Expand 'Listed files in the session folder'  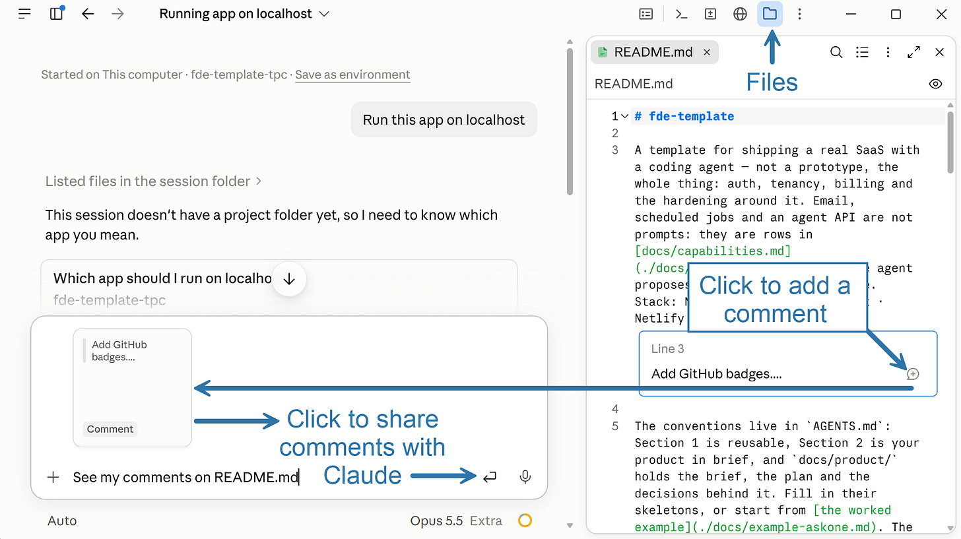click(x=154, y=181)
